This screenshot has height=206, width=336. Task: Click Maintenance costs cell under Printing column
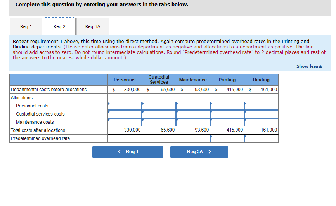click(227, 122)
